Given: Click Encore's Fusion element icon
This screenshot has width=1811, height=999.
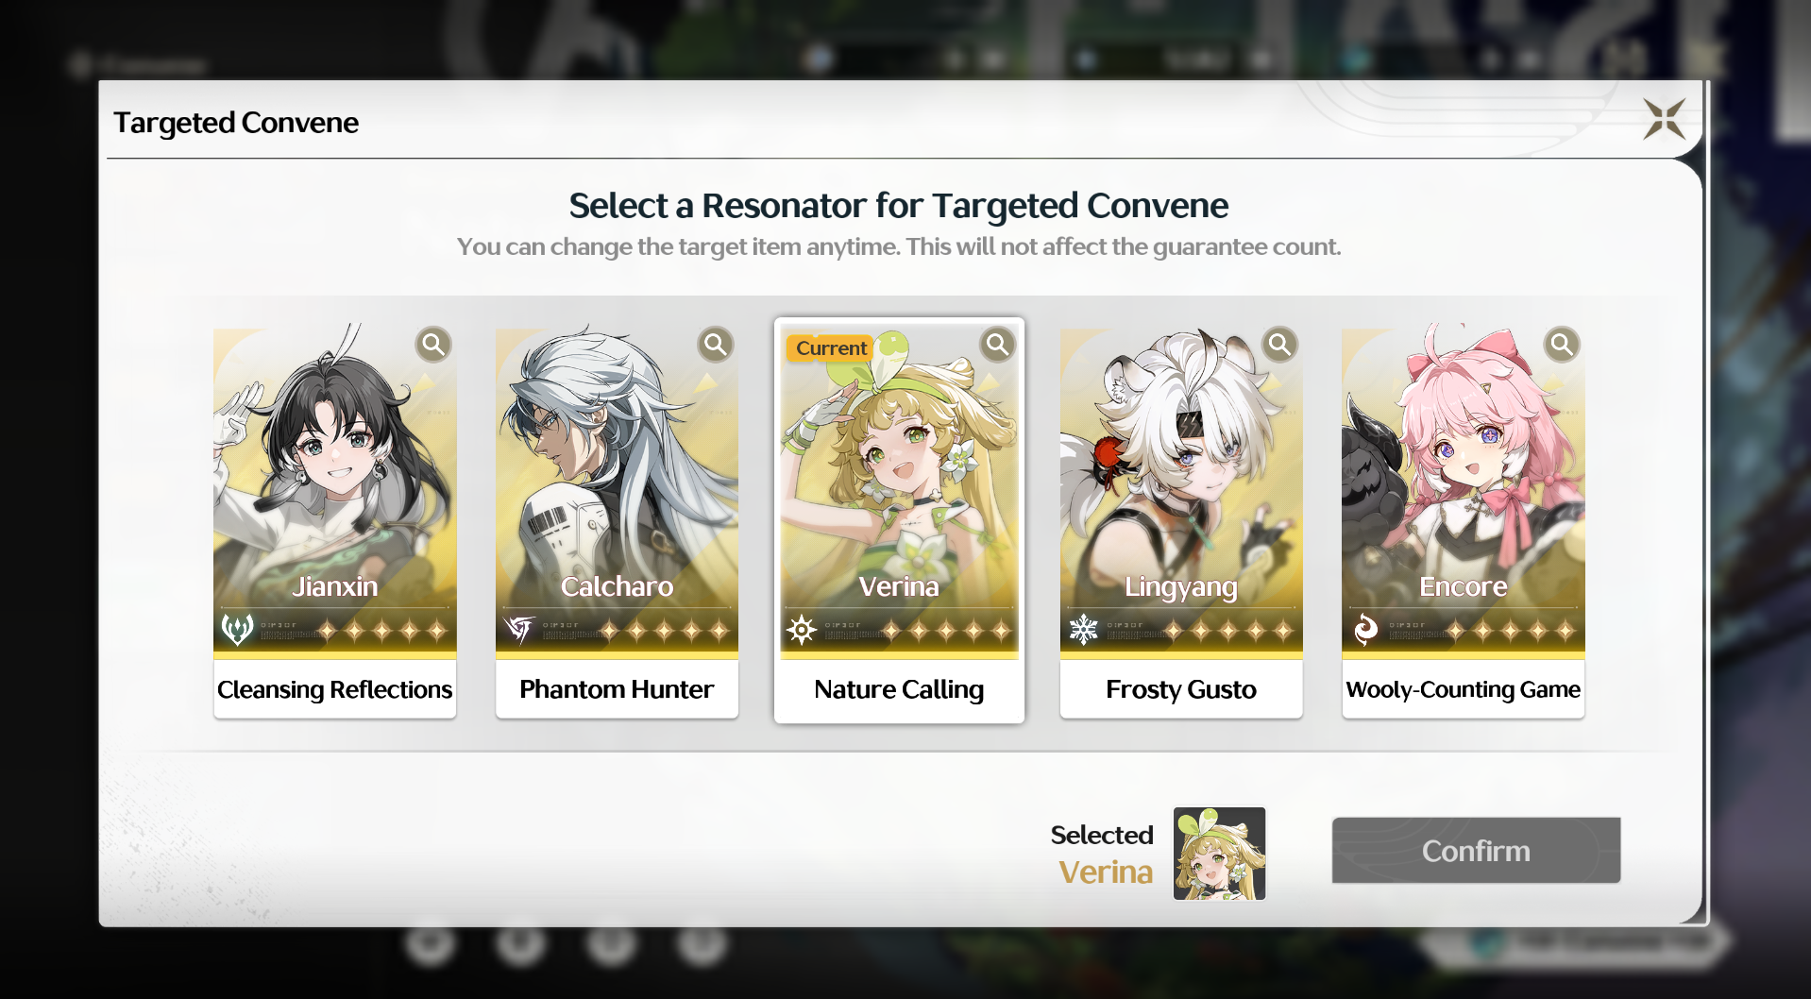Looking at the screenshot, I should (1365, 629).
